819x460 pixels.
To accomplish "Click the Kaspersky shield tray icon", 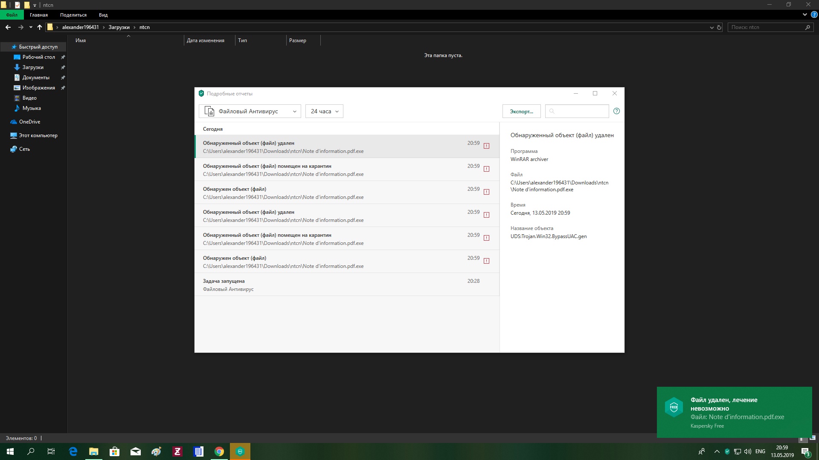I will point(727,451).
